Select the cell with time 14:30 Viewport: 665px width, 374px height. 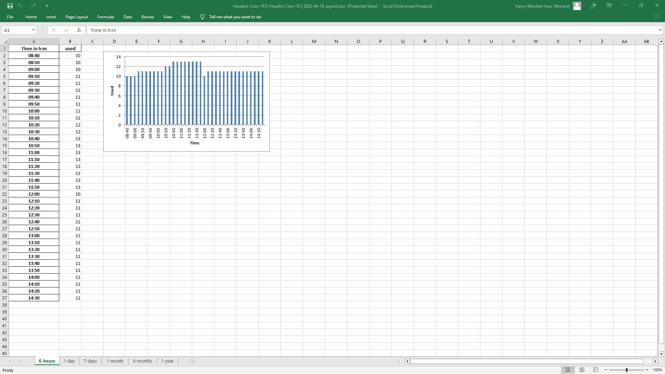34,298
